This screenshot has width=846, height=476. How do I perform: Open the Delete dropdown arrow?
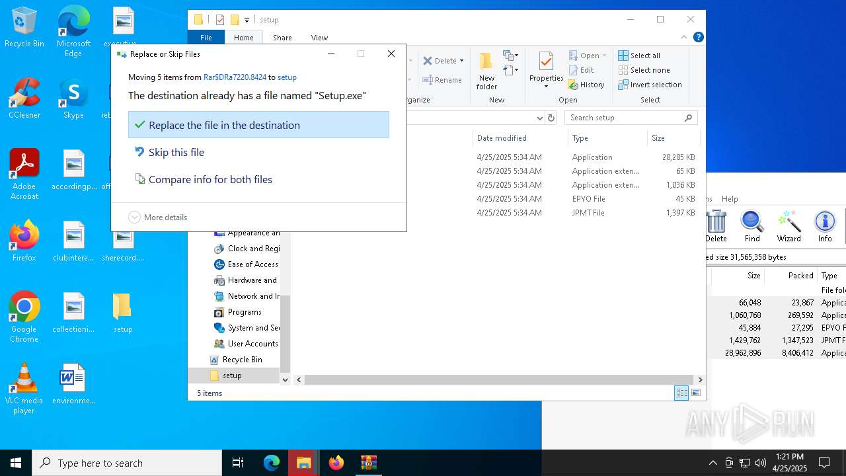[461, 61]
